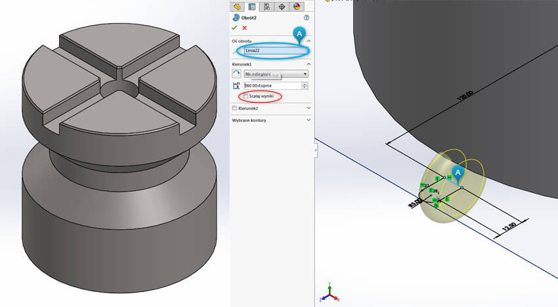This screenshot has width=558, height=307.
Task: Confirm the revolve with the green checkmark
Action: point(234,28)
